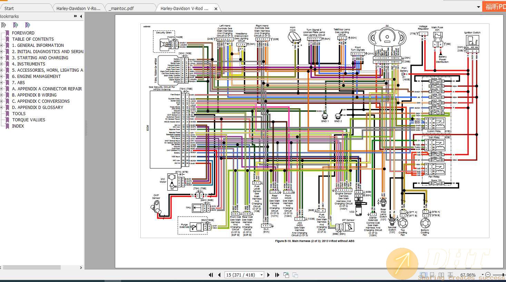Click the Bookmarks panel horizontal scrollbar thumb
Image resolution: width=506 pixels, height=282 pixels.
32,268
